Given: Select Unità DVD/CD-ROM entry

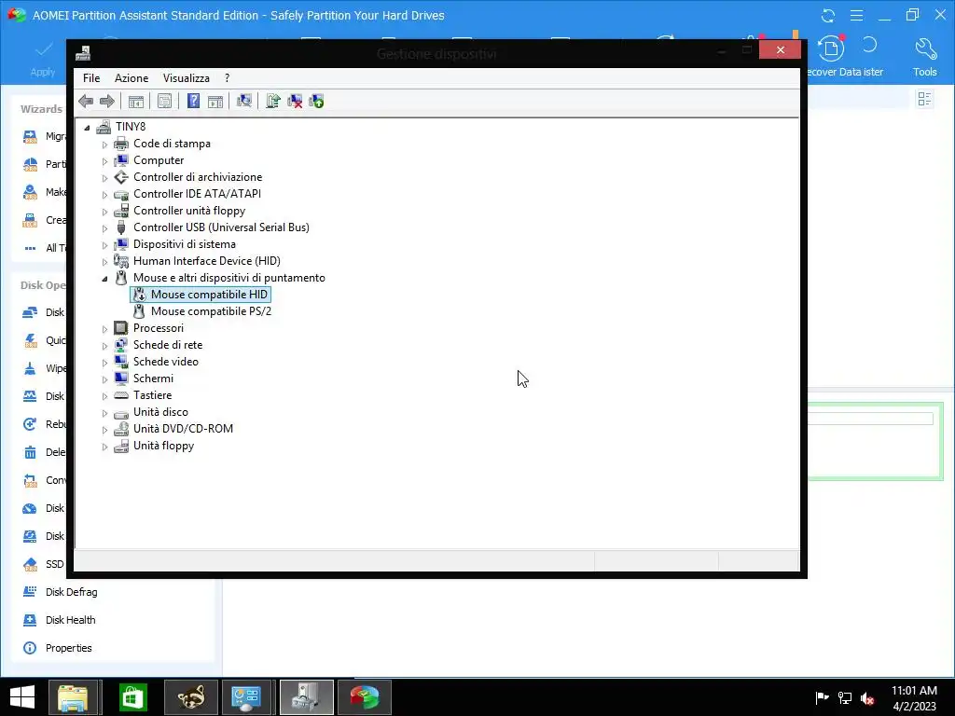Looking at the screenshot, I should click(183, 429).
